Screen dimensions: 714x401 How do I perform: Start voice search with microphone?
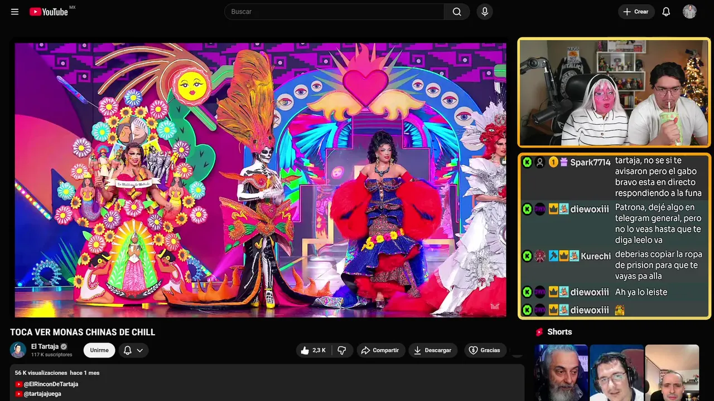tap(485, 12)
